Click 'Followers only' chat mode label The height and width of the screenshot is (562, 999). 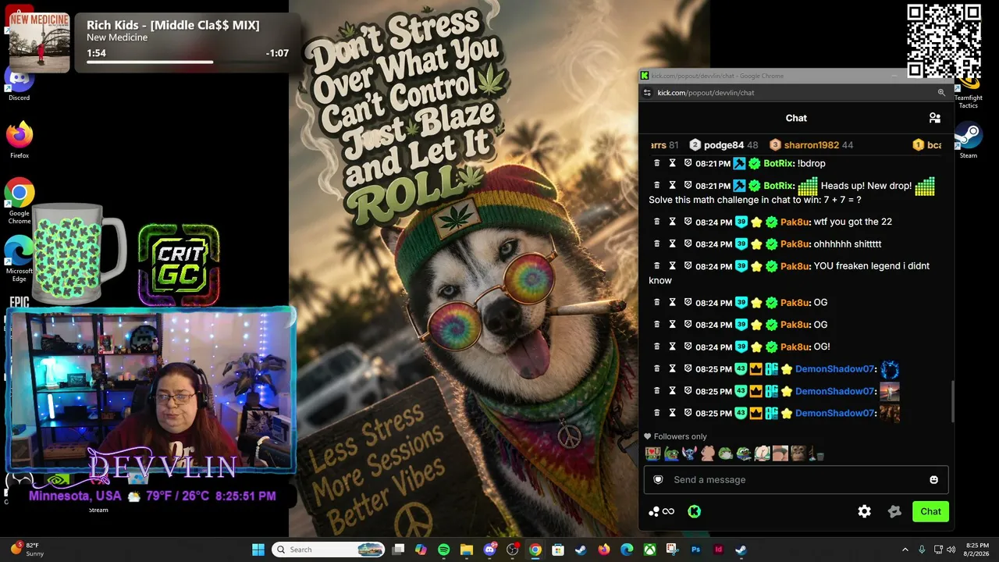click(x=680, y=436)
